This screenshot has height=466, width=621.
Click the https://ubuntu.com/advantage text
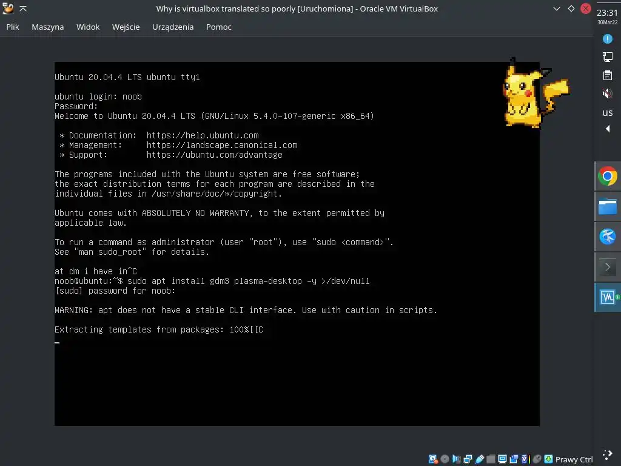pyautogui.click(x=214, y=155)
